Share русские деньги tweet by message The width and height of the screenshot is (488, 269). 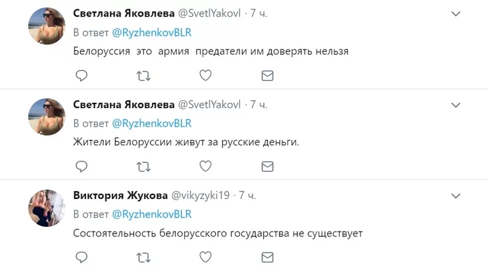click(x=267, y=166)
